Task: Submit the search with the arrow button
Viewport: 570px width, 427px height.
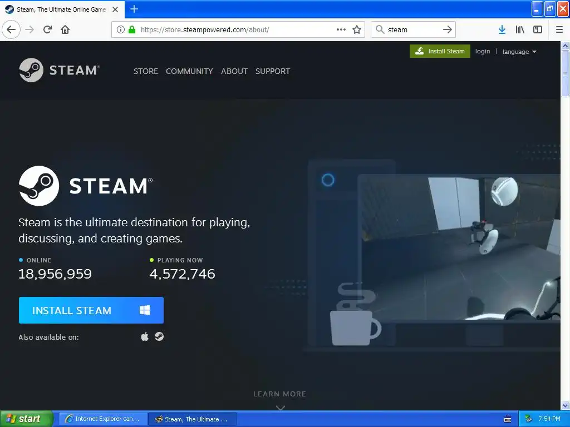Action: 448,29
